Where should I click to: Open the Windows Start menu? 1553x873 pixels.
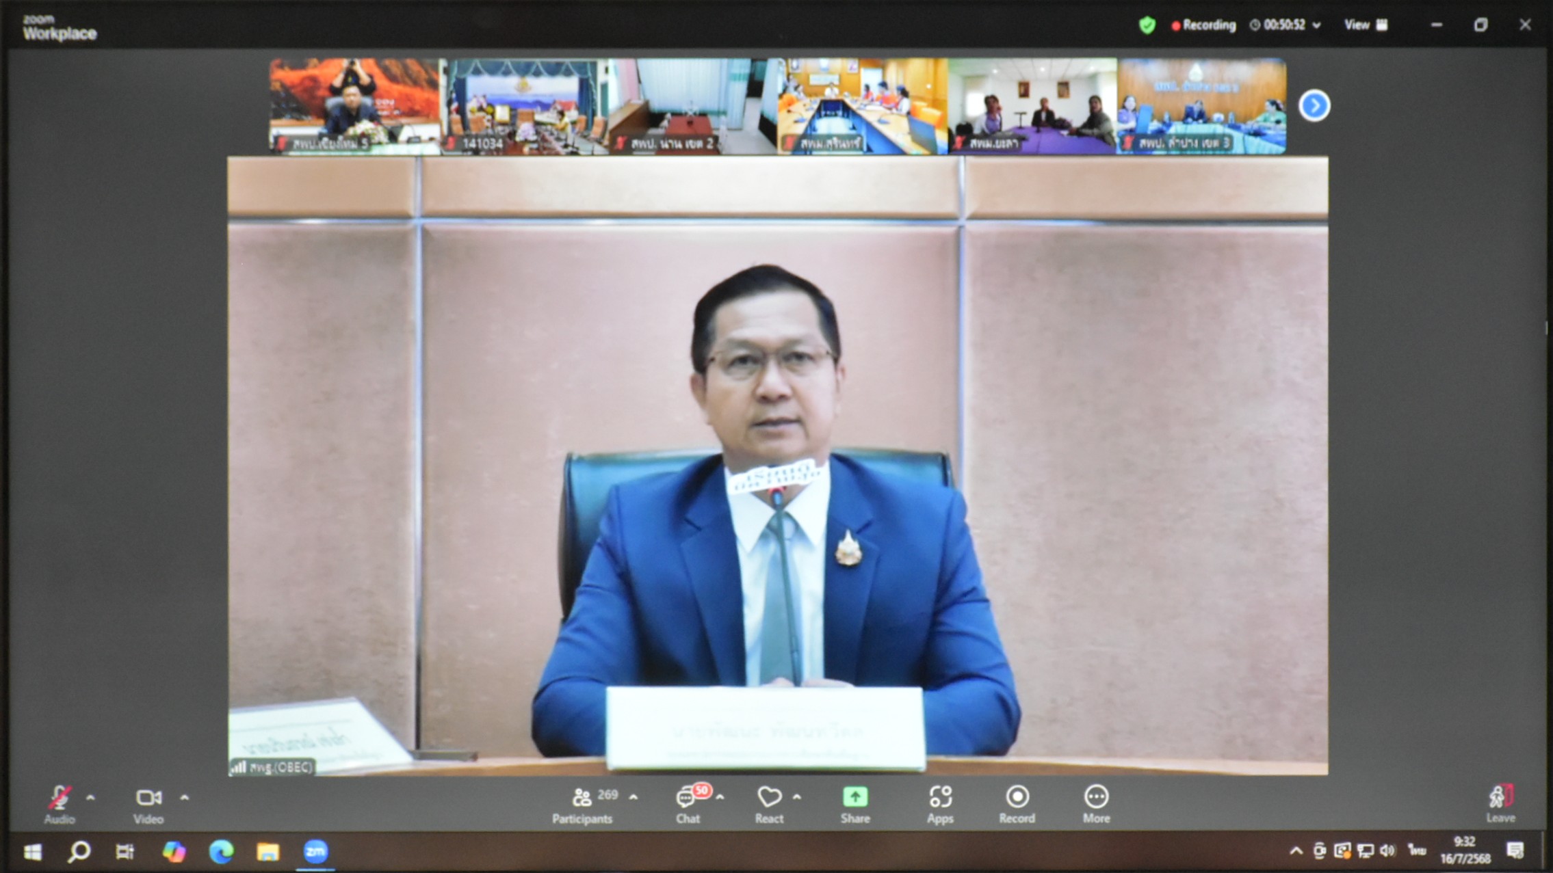[x=32, y=852]
